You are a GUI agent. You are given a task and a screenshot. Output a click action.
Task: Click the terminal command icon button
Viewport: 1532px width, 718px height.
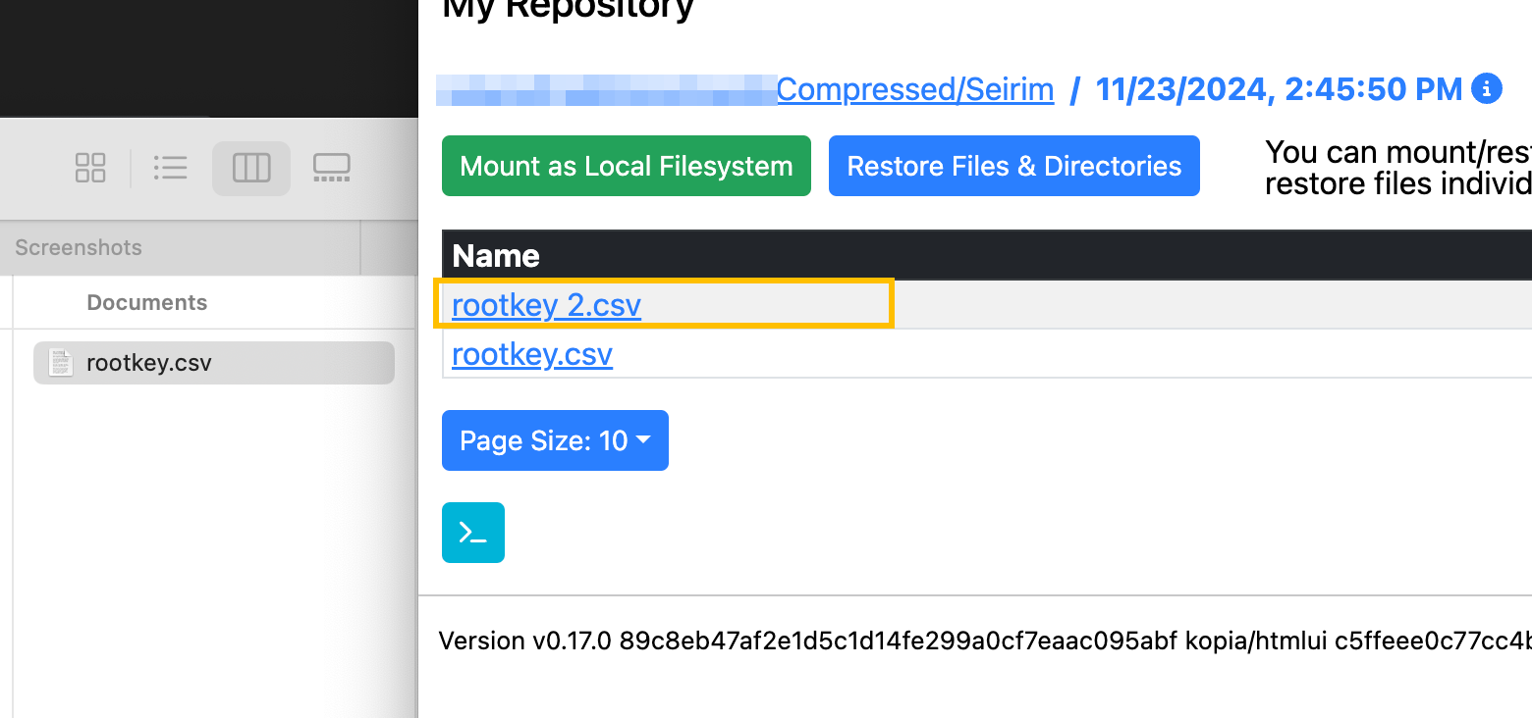coord(473,533)
